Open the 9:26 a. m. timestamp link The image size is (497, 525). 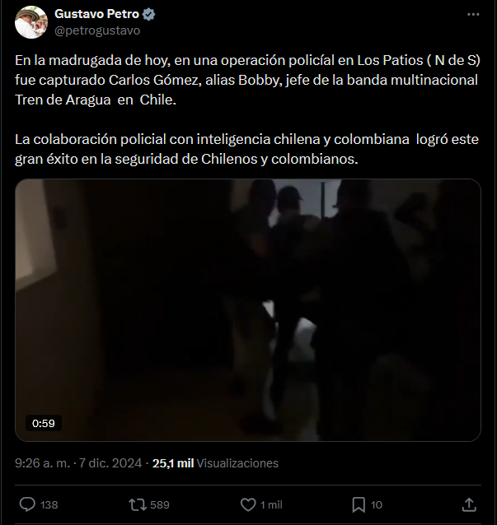click(x=43, y=463)
